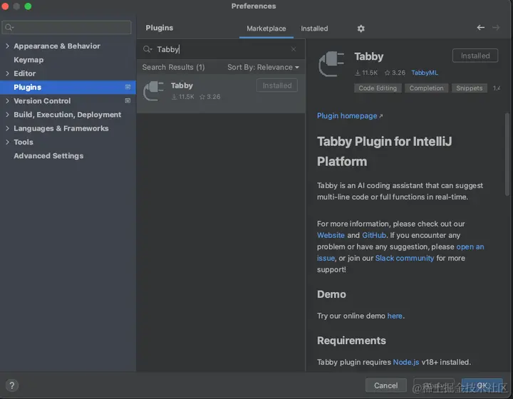Open the online demo 'here' link

[x=395, y=316]
